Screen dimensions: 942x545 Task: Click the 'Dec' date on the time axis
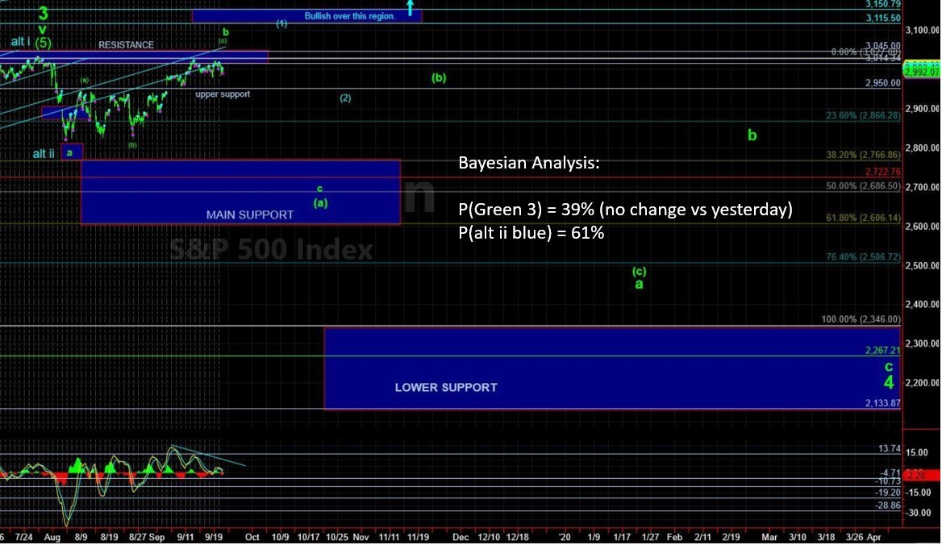coord(461,537)
